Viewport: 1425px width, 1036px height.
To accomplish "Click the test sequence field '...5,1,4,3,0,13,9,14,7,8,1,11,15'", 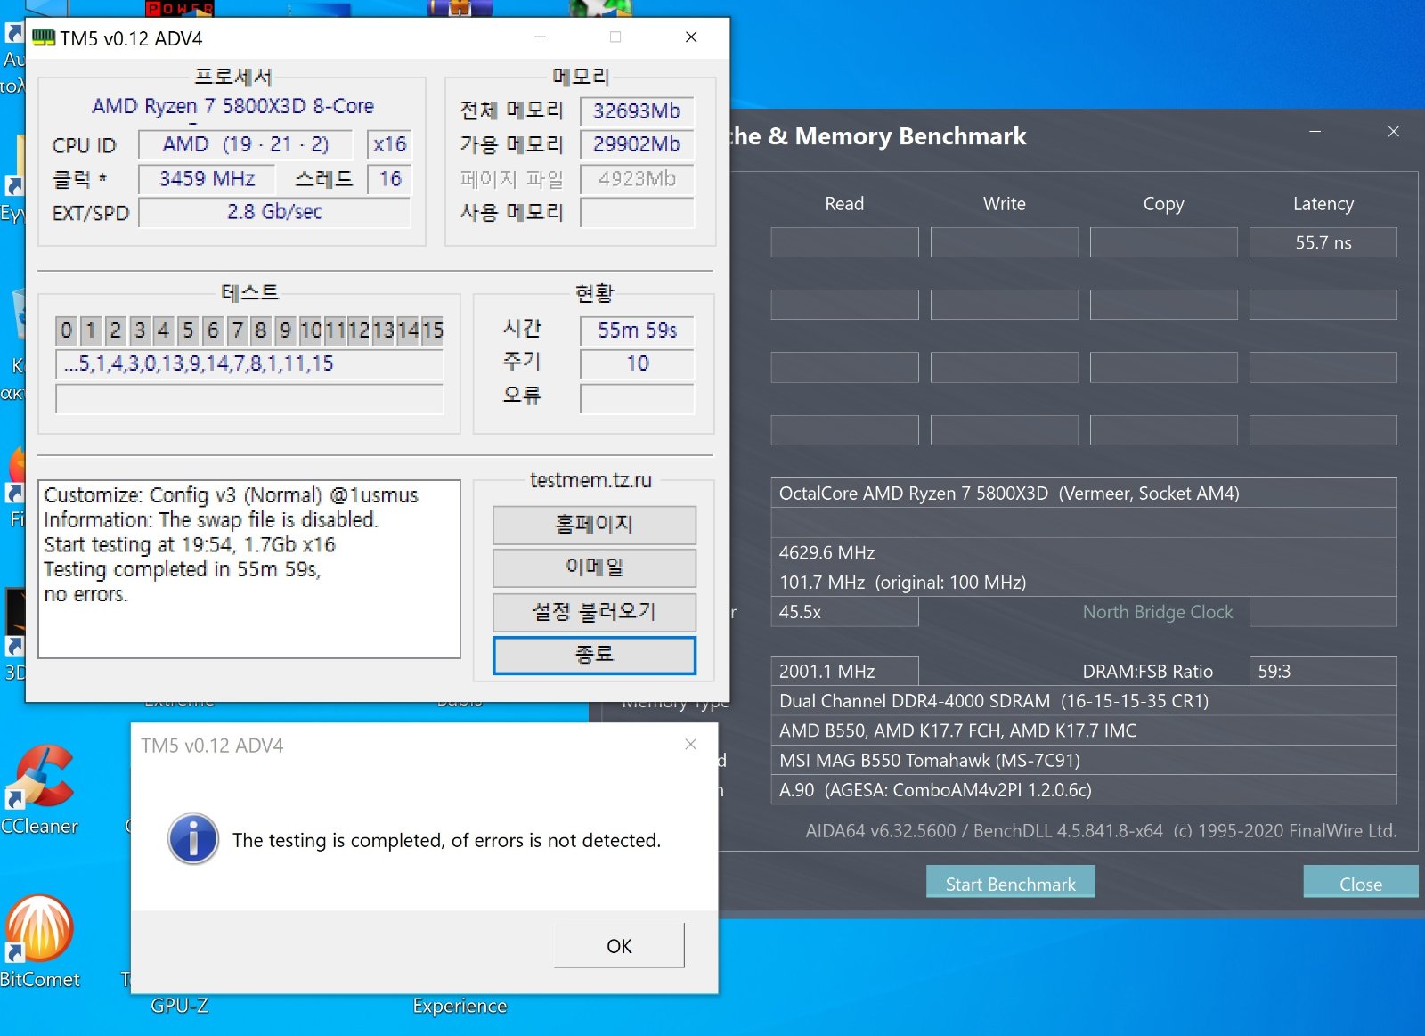I will [249, 363].
